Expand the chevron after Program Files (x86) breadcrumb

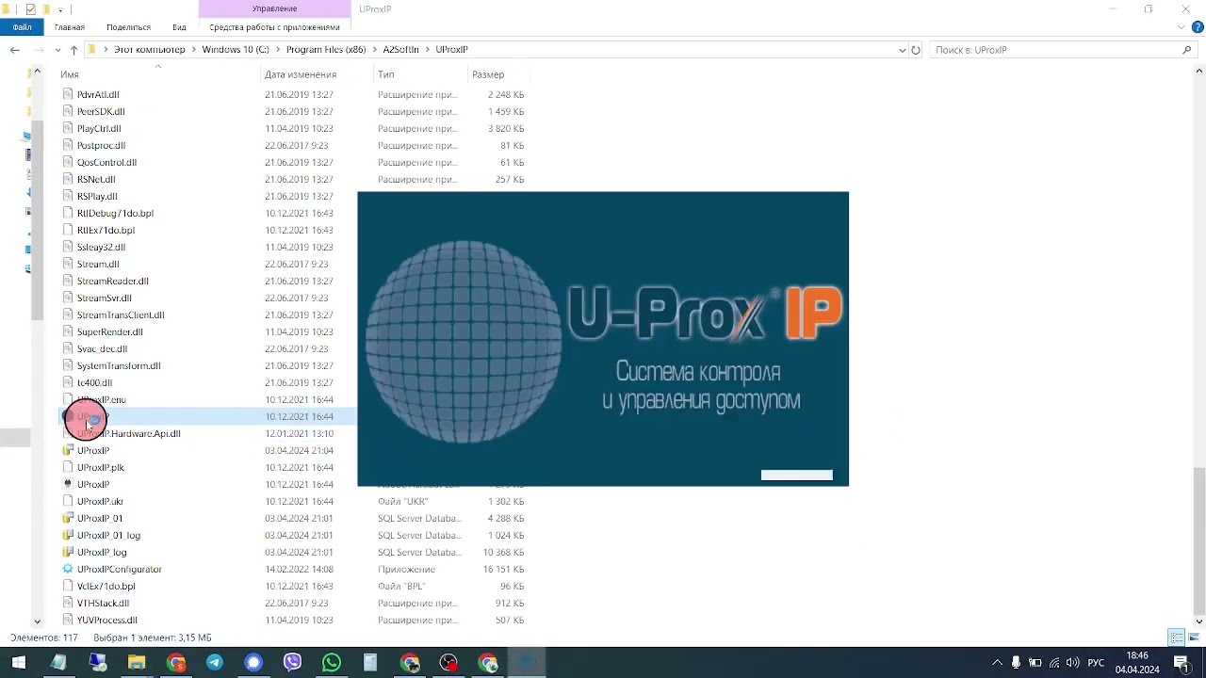tap(374, 49)
